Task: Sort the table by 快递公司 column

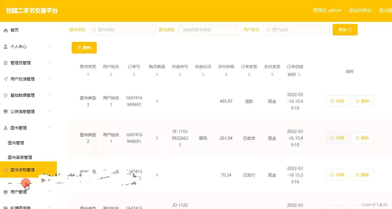Action: click(x=203, y=74)
